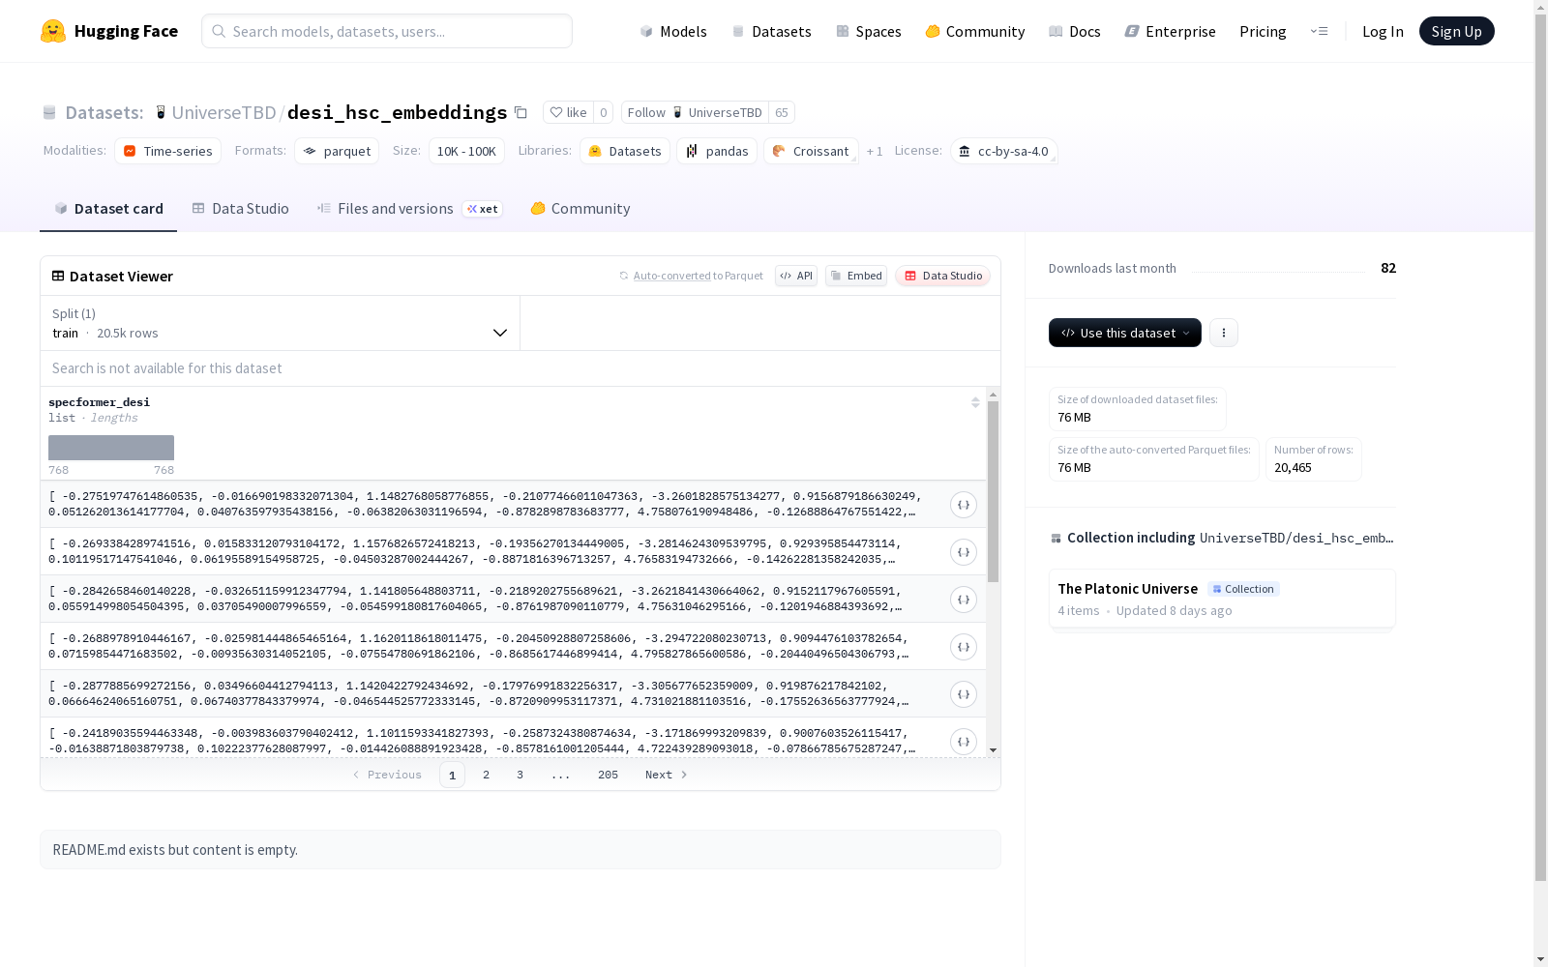Viewport: 1548px width, 967px height.
Task: Click the Time-series modality tag
Action: (x=168, y=151)
